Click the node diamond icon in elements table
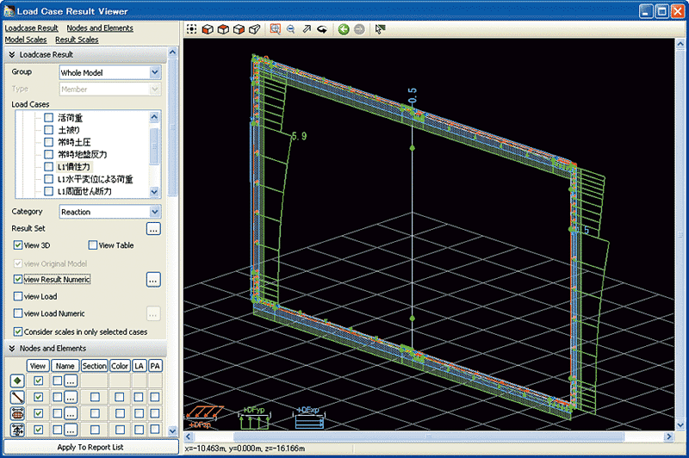 point(16,381)
